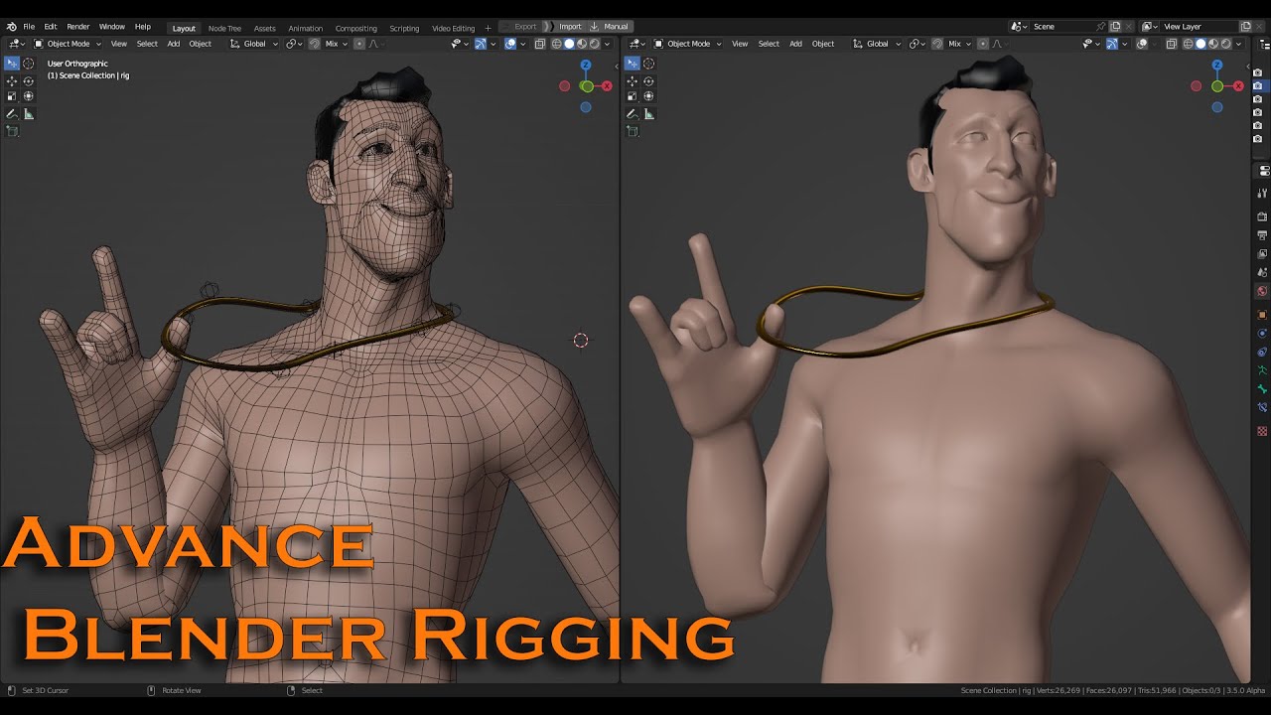This screenshot has height=715, width=1271.
Task: Activate the Move tool in left viewport
Action: [x=12, y=81]
